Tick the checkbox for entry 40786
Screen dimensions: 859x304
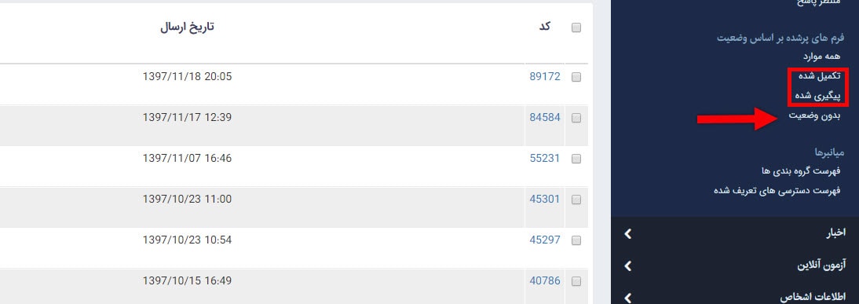click(576, 281)
